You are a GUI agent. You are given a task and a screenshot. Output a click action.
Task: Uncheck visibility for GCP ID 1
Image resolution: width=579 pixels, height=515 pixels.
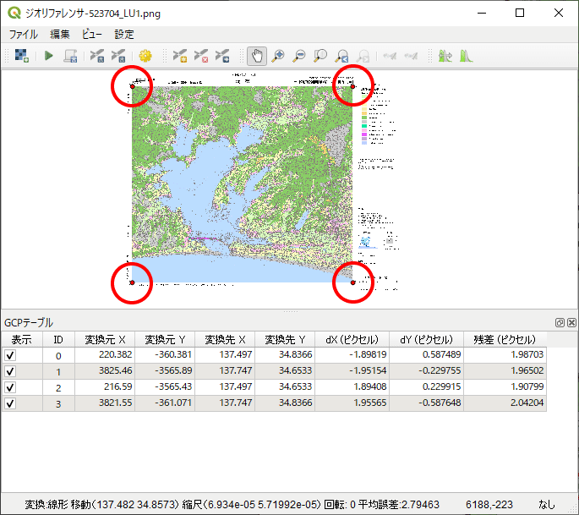(10, 371)
